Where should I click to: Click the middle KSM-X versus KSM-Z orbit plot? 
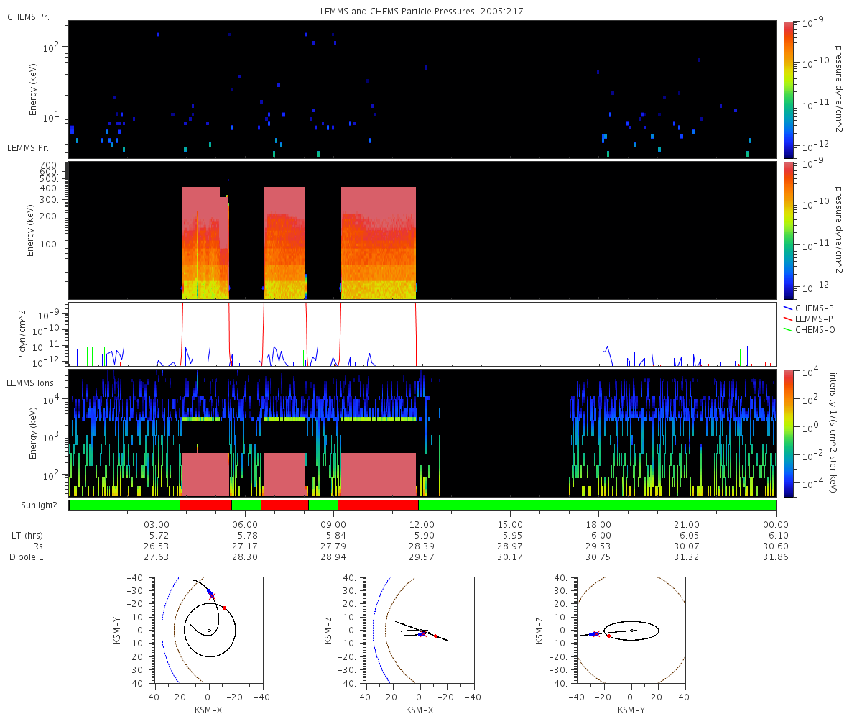pos(420,631)
